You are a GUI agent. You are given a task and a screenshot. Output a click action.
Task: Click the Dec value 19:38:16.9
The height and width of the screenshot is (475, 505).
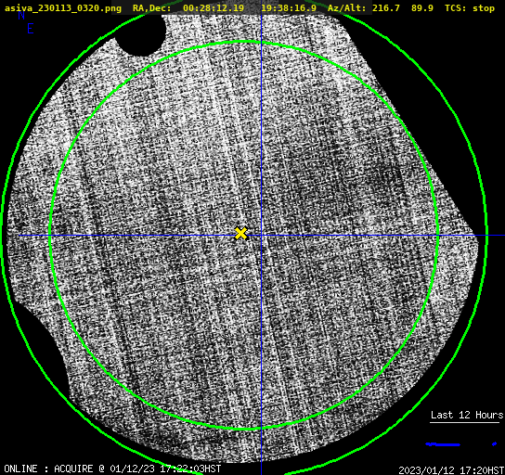click(289, 8)
